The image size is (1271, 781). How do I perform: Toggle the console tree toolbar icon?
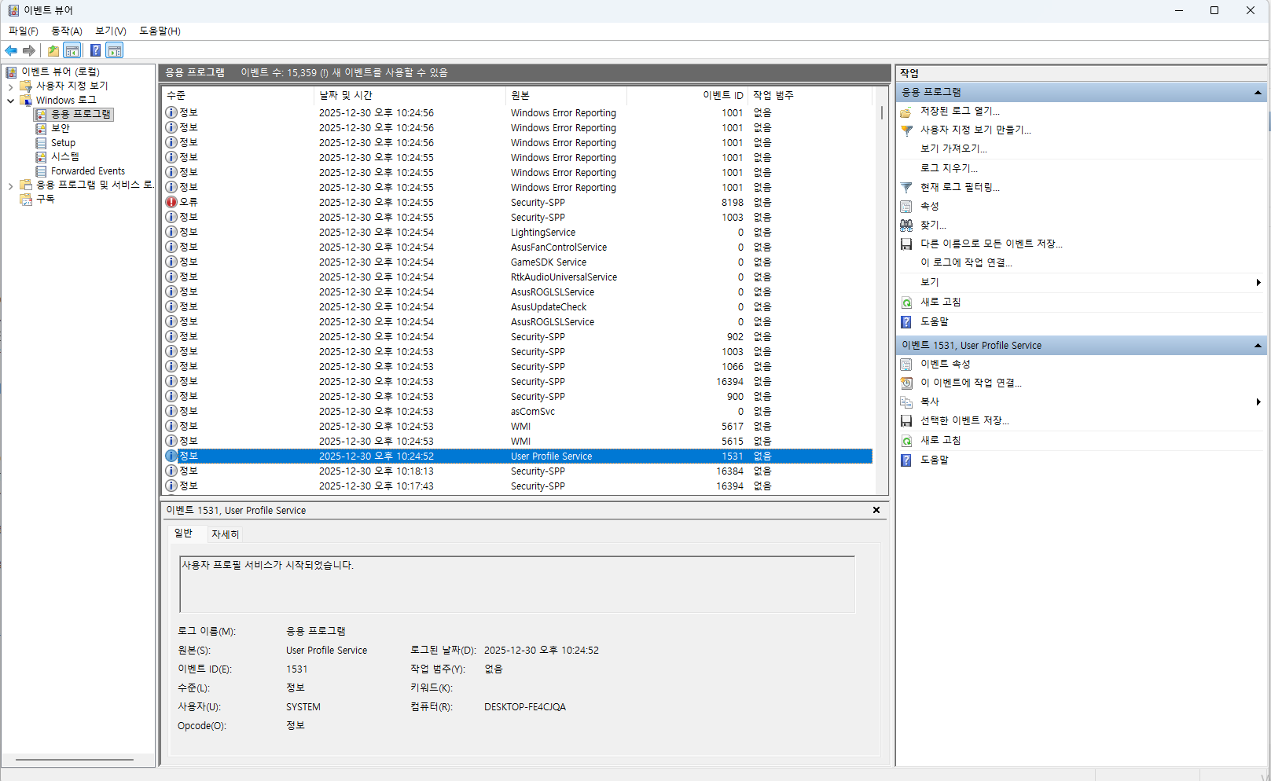[x=72, y=51]
